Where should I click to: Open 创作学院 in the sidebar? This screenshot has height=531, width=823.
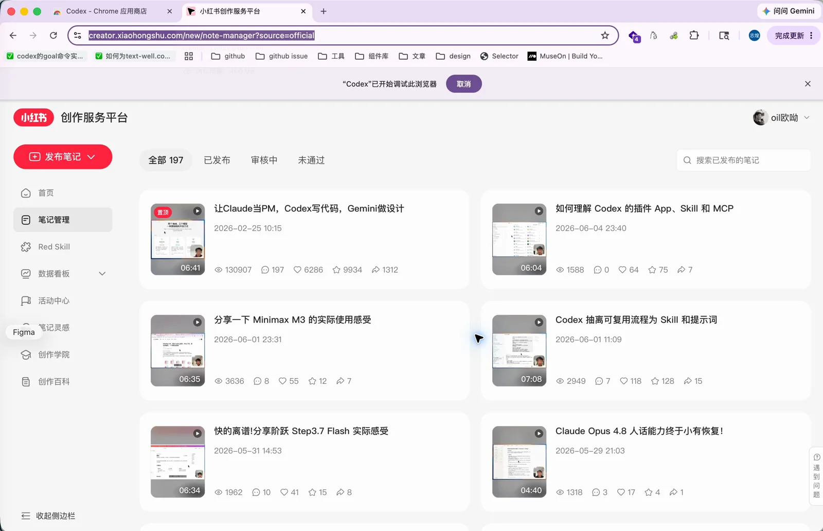click(x=63, y=355)
